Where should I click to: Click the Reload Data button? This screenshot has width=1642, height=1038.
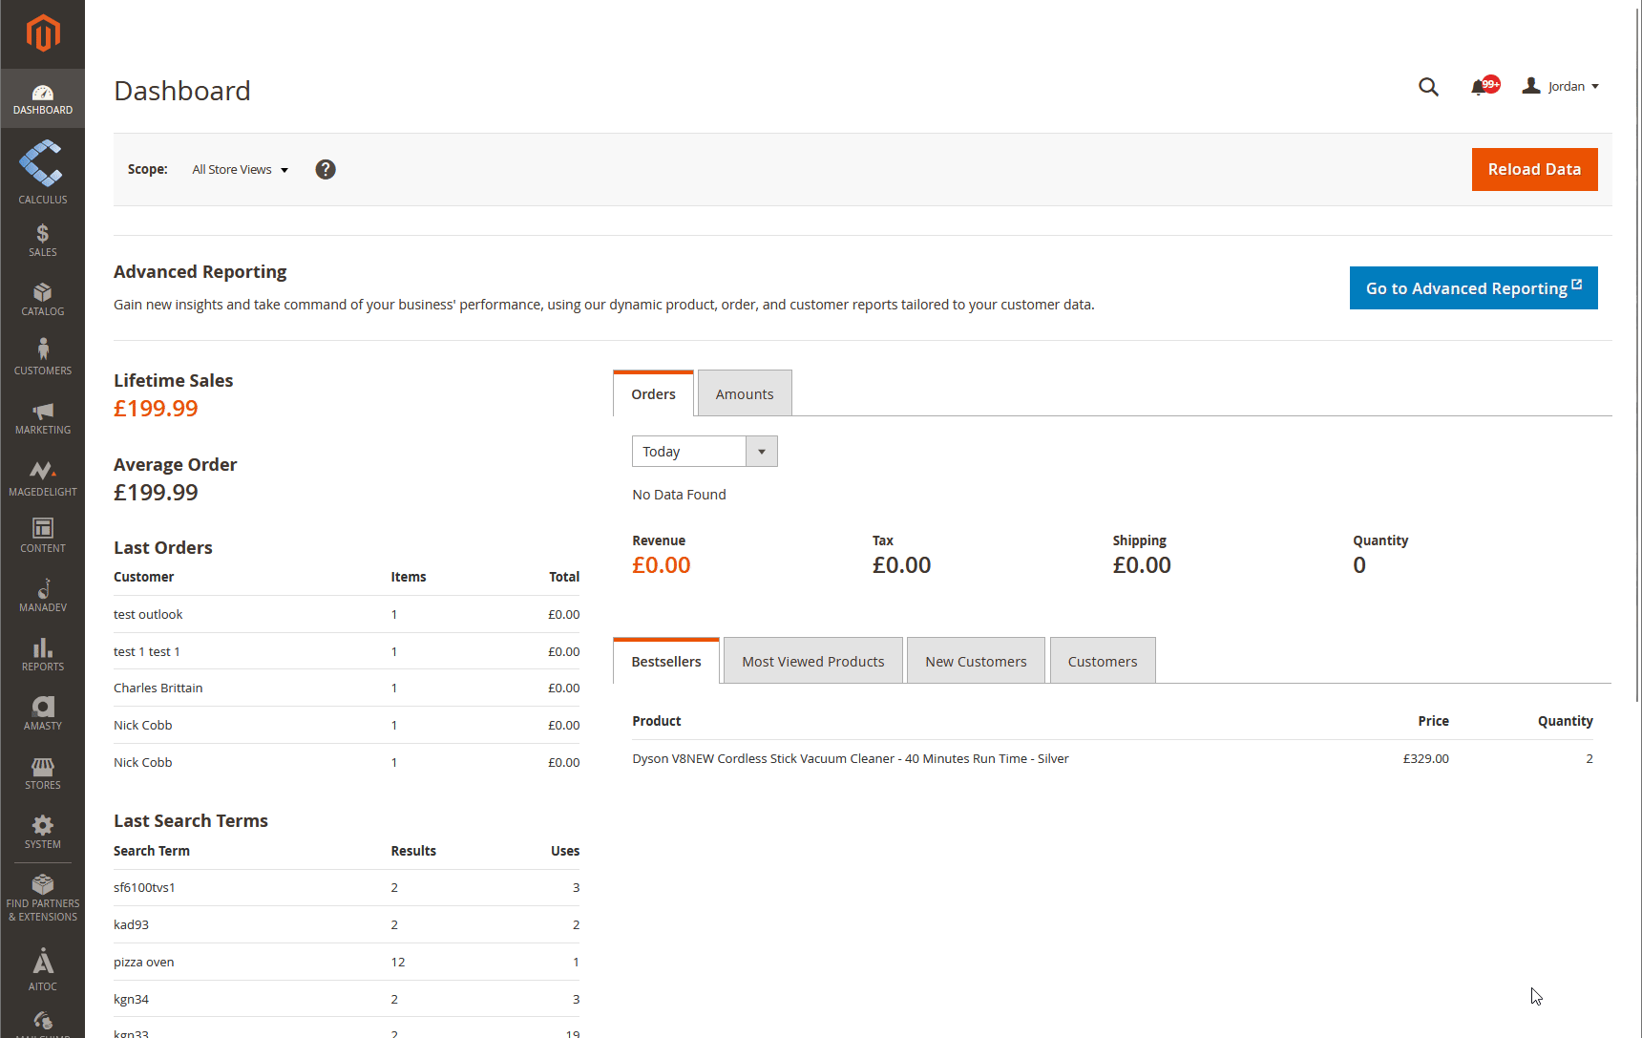[1534, 169]
